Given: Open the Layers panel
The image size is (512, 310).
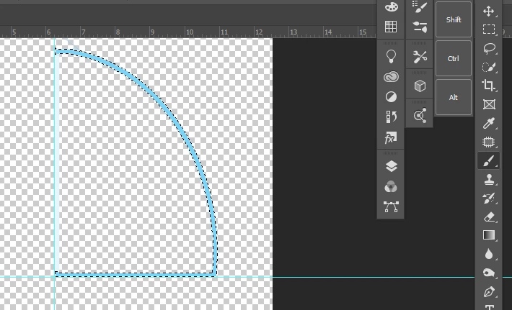Looking at the screenshot, I should (x=391, y=166).
